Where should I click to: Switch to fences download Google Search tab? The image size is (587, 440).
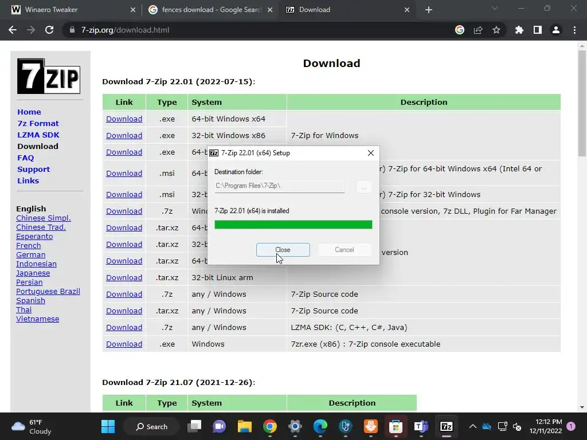(210, 10)
